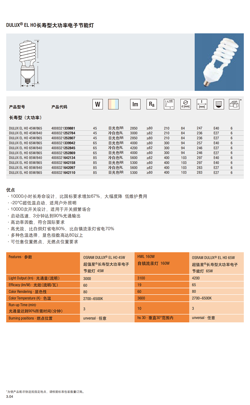Click the lamp base type icon
Screen dimensions: 250x405
click(x=219, y=104)
